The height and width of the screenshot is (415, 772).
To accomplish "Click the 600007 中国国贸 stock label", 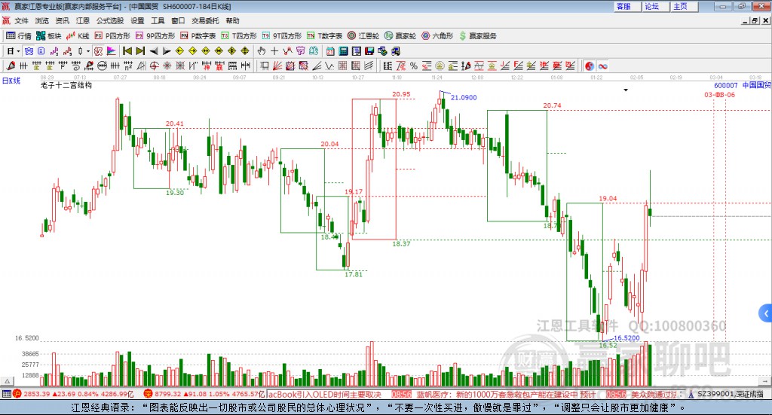I will click(x=743, y=85).
